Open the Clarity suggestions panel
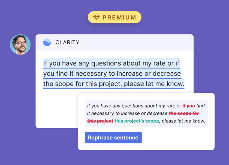229x165 pixels. coord(114,42)
